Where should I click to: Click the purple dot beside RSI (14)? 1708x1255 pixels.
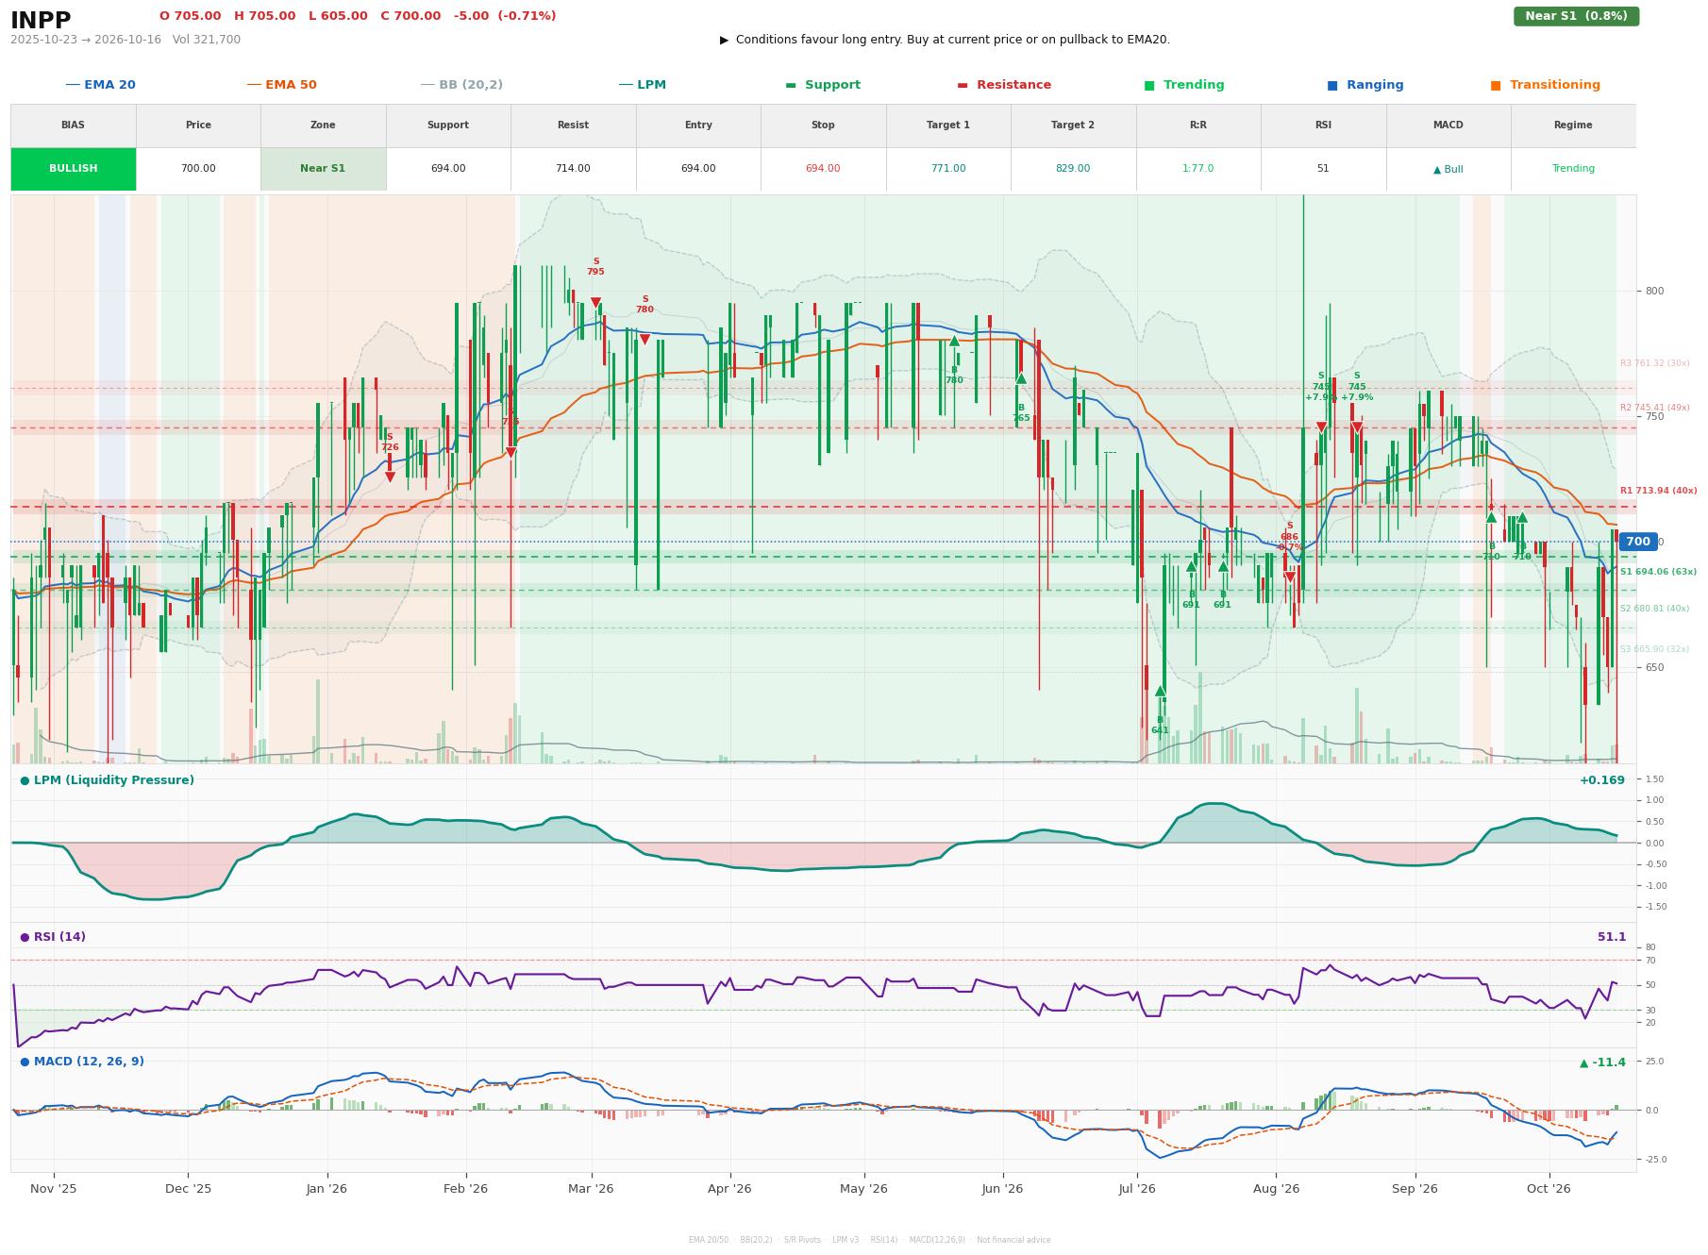tap(25, 937)
